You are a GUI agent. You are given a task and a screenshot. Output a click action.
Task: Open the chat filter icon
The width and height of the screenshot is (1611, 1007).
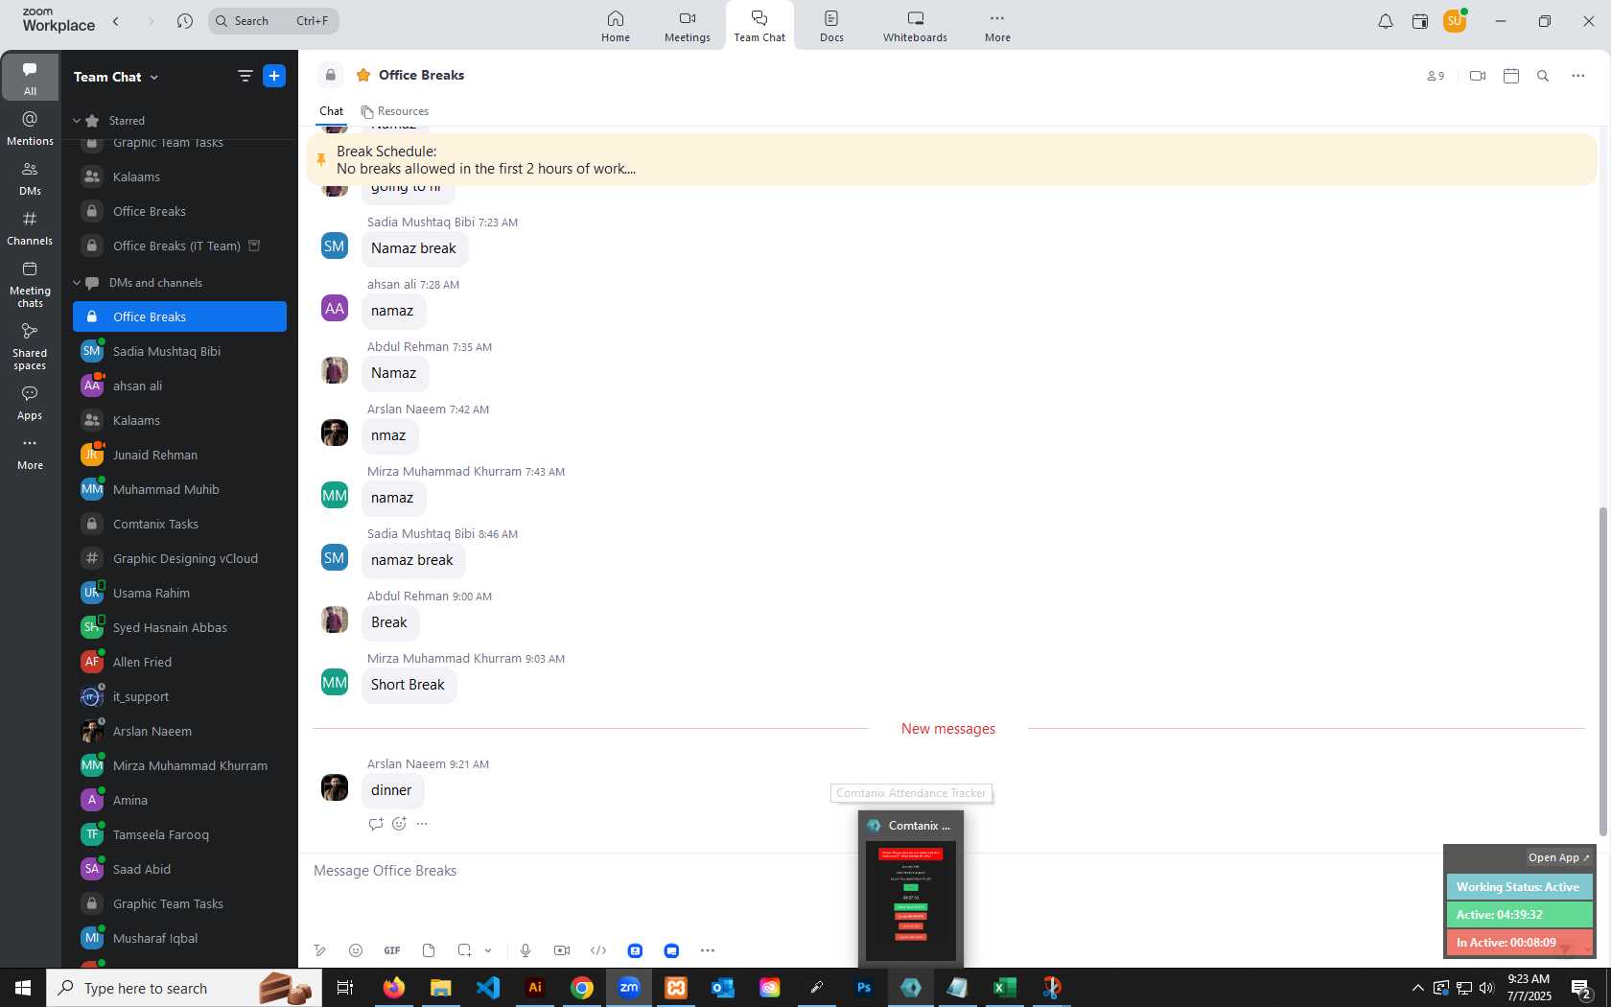245,76
